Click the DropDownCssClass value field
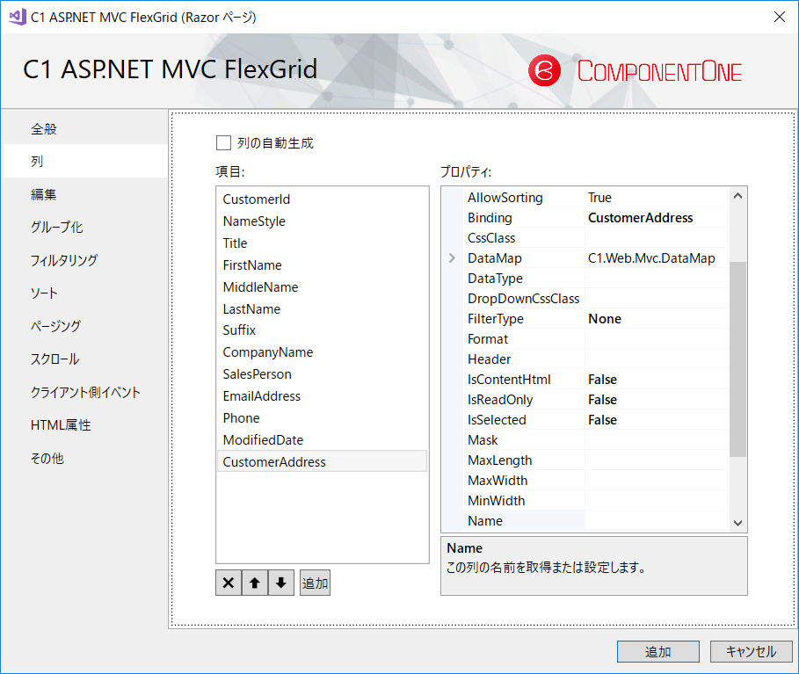The image size is (799, 674). click(x=657, y=299)
